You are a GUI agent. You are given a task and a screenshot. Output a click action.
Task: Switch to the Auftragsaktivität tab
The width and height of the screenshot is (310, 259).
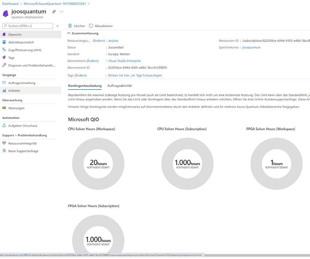[119, 86]
